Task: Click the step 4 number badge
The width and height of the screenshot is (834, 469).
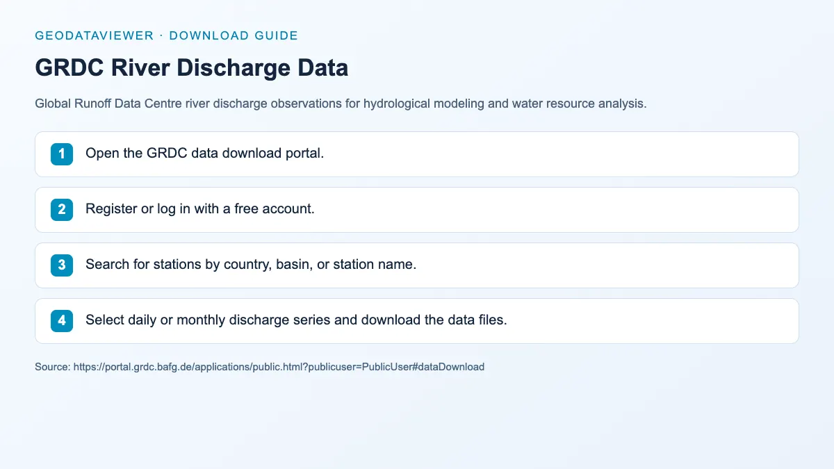Action: 62,320
